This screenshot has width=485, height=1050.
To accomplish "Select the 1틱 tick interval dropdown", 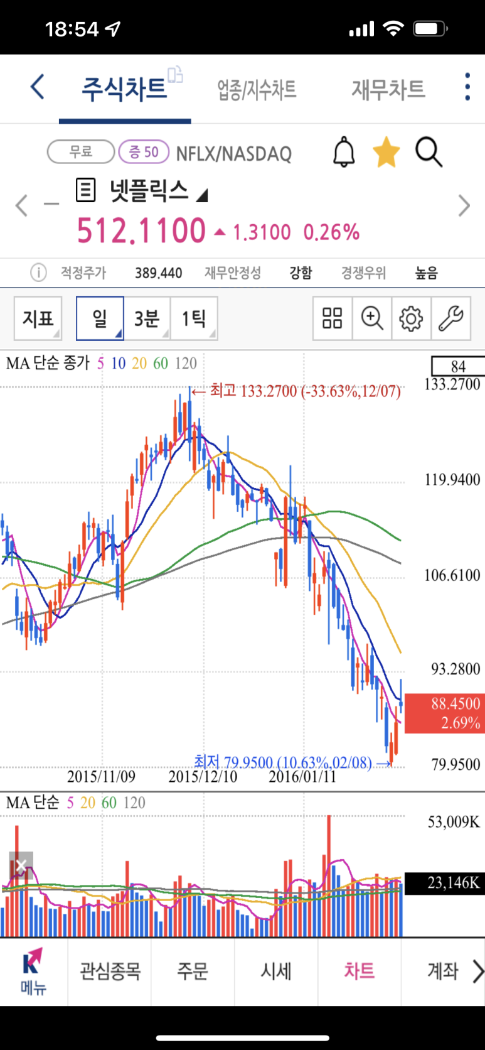I will coord(195,318).
